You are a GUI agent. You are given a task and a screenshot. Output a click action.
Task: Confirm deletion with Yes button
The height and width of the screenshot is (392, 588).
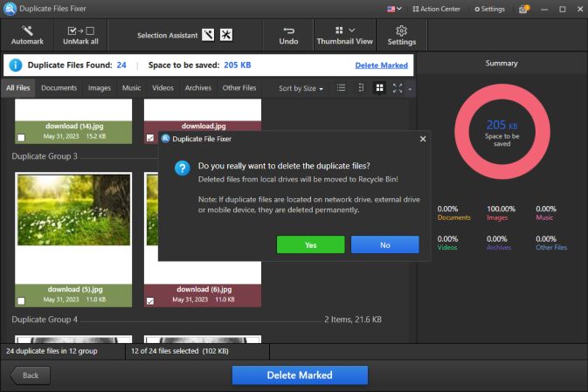click(x=310, y=244)
